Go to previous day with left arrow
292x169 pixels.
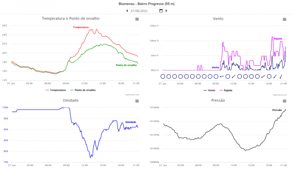127,11
